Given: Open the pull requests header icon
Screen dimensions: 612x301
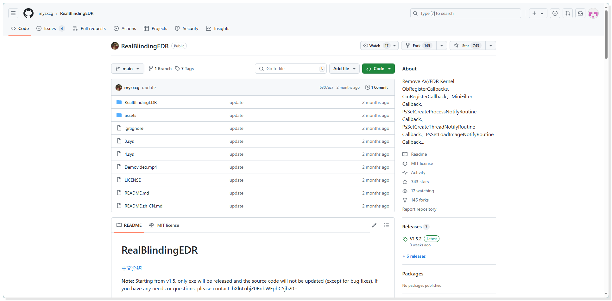Looking at the screenshot, I should [567, 13].
